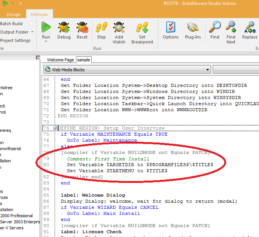Viewport: 259px width, 237px height.
Task: Select line 71 WWWRoot into WWWROOTDIR
Action: pyautogui.click(x=134, y=110)
